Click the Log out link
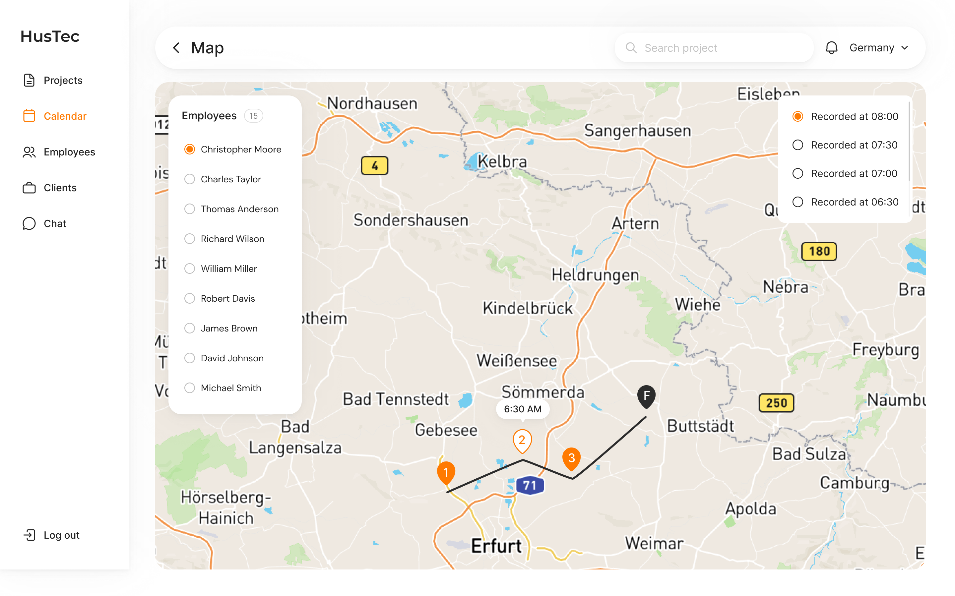The height and width of the screenshot is (596, 955). 61,535
